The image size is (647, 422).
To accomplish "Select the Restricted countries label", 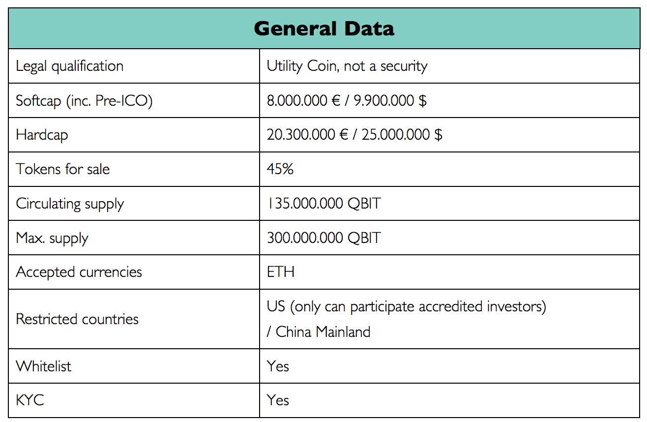I will pyautogui.click(x=77, y=319).
